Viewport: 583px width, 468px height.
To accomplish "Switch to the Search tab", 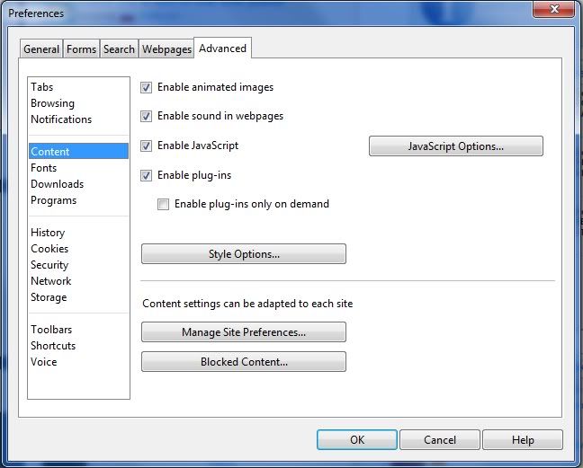I will (x=119, y=49).
